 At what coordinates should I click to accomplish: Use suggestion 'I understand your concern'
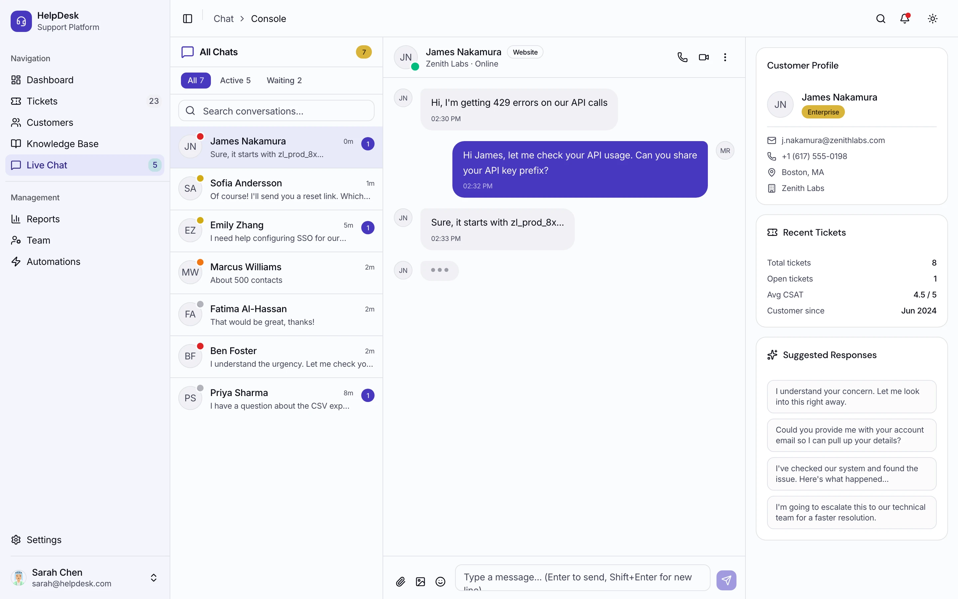[852, 397]
